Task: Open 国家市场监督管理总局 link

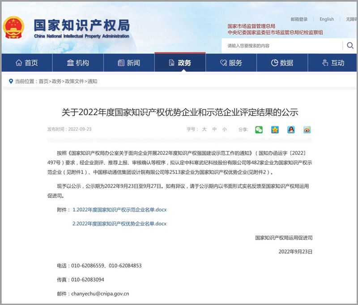Action: (251, 26)
